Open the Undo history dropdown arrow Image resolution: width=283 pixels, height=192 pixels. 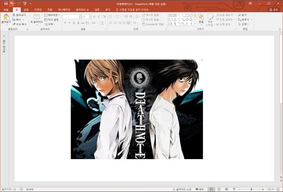click(15, 3)
